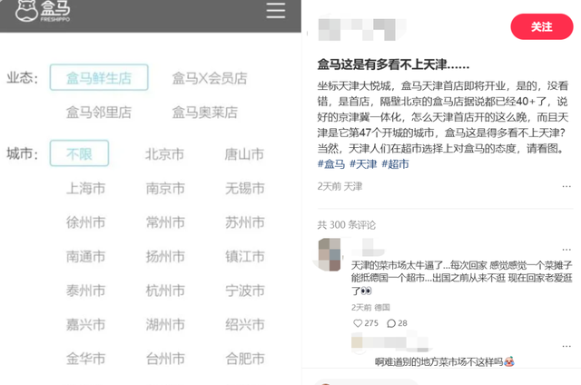Open the three-dot menu on the 菜市场 comment
Viewport: 581px width, 385px height.
click(566, 250)
